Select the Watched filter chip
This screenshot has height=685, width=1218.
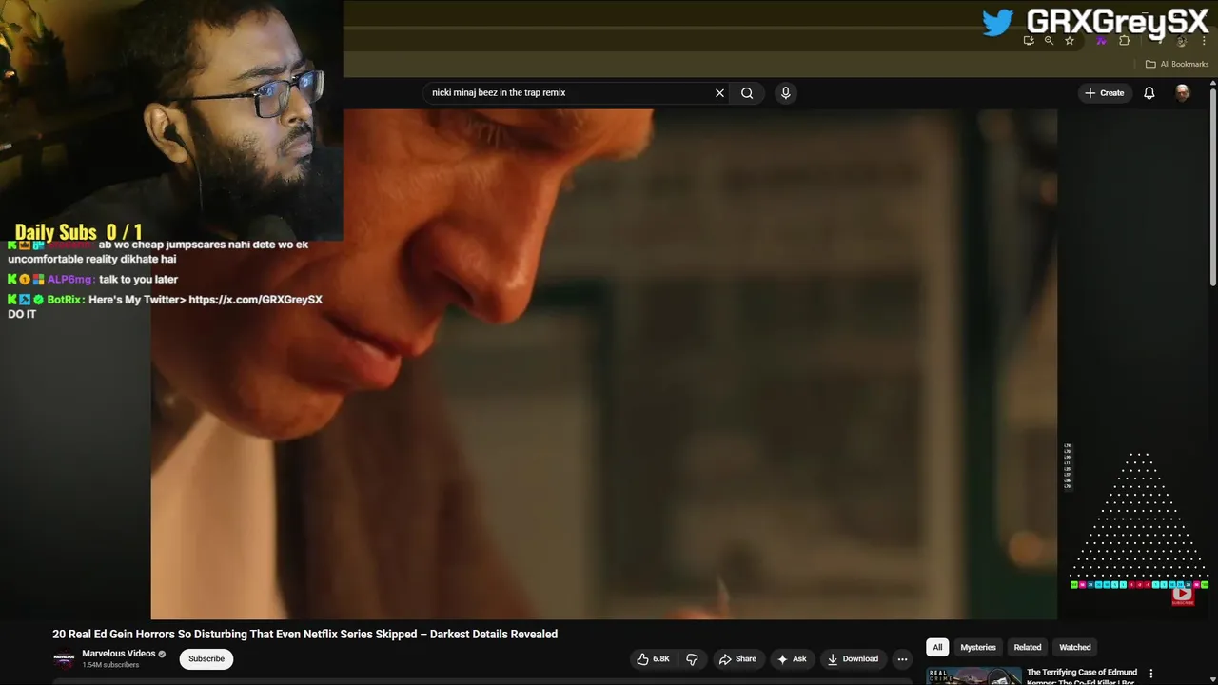pos(1075,647)
